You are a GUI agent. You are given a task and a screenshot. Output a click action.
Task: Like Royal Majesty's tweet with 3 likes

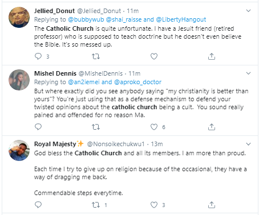[x=154, y=205]
